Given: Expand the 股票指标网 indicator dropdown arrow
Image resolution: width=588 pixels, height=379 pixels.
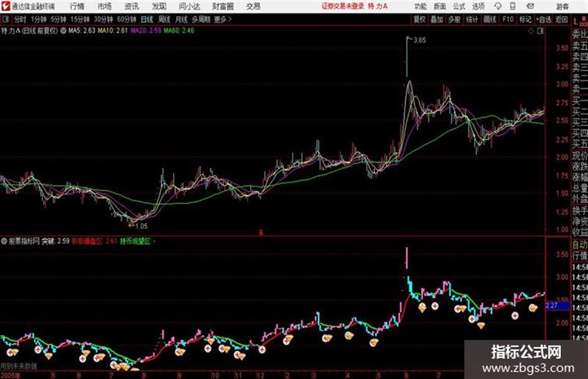Looking at the screenshot, I should 4,241.
